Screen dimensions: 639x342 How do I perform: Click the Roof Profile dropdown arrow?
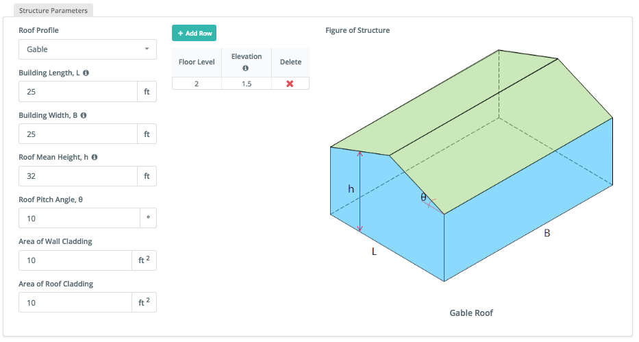click(x=147, y=49)
